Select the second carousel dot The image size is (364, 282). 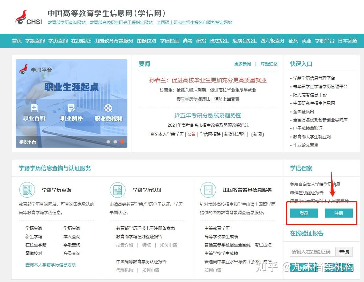pyautogui.click(x=115, y=142)
